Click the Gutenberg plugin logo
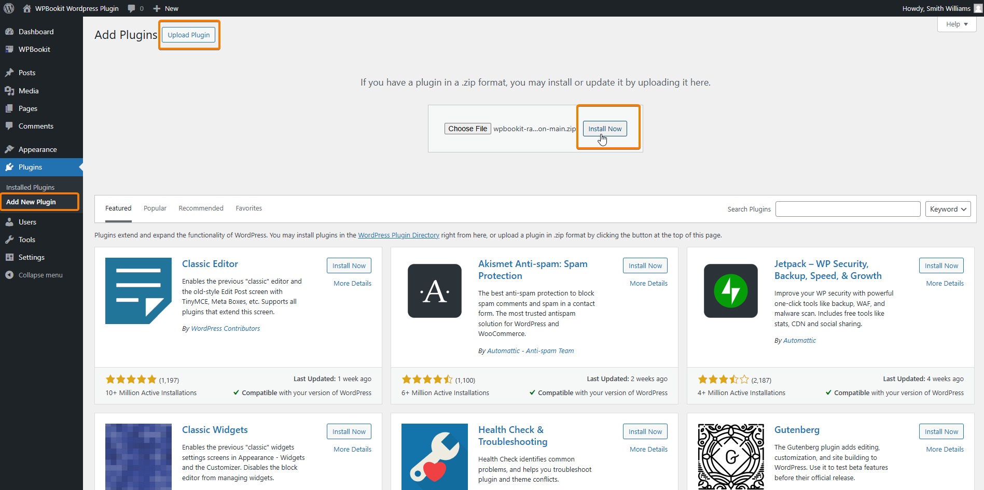Screen dimensions: 984x490 (x=730, y=456)
